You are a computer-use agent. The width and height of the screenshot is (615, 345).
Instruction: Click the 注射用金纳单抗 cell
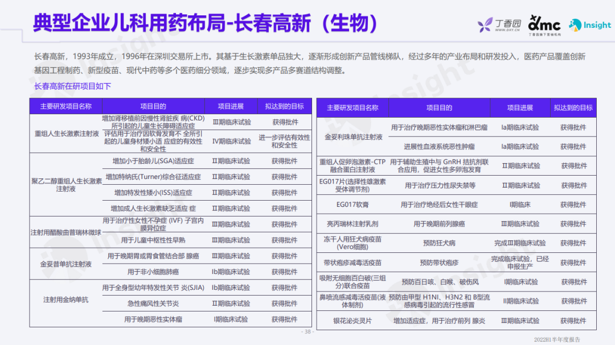pos(66,300)
